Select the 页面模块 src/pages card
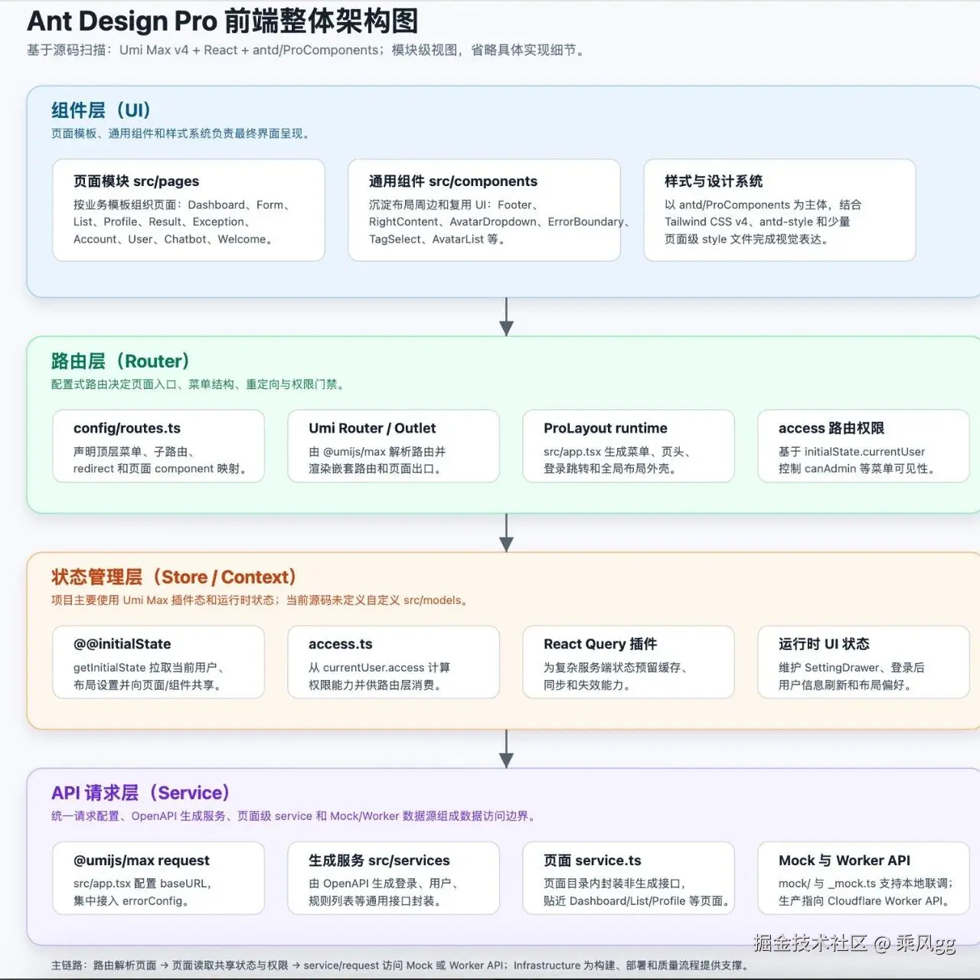The image size is (980, 980). point(188,210)
